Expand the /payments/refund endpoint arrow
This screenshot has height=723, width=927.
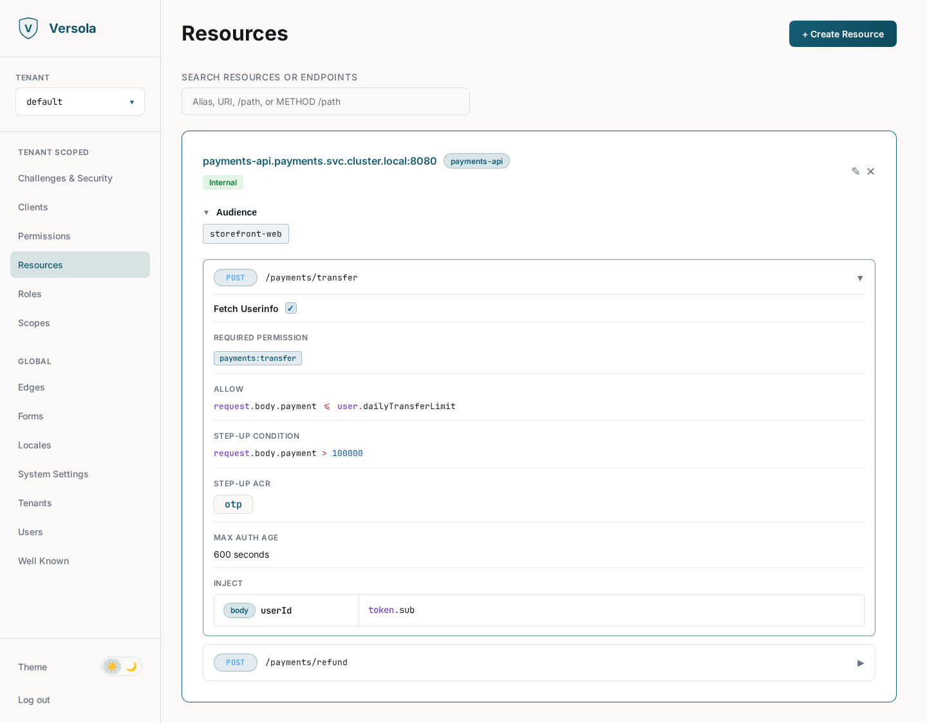pyautogui.click(x=860, y=663)
